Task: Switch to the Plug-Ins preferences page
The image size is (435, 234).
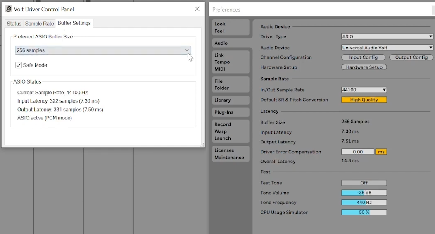Action: (x=231, y=112)
